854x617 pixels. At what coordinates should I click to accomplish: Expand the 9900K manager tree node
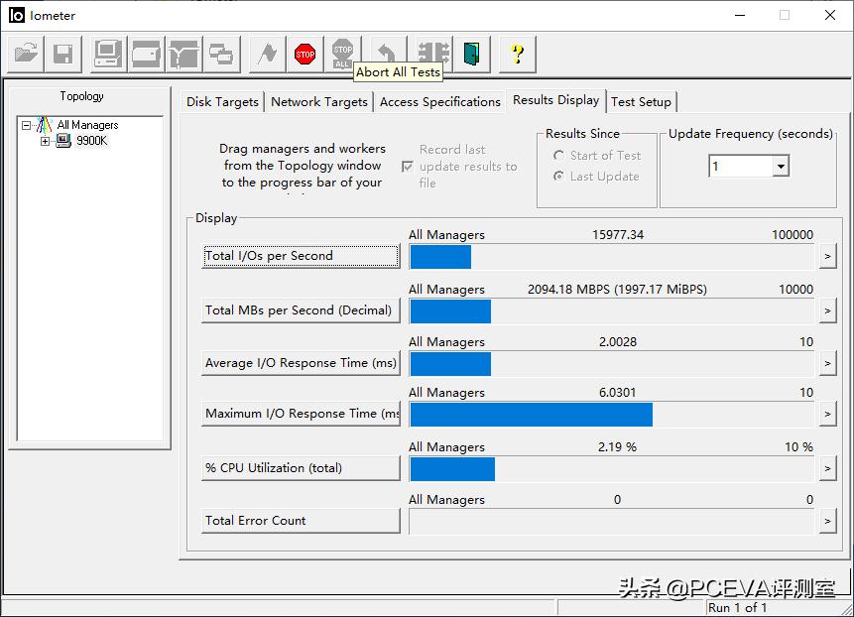(46, 141)
